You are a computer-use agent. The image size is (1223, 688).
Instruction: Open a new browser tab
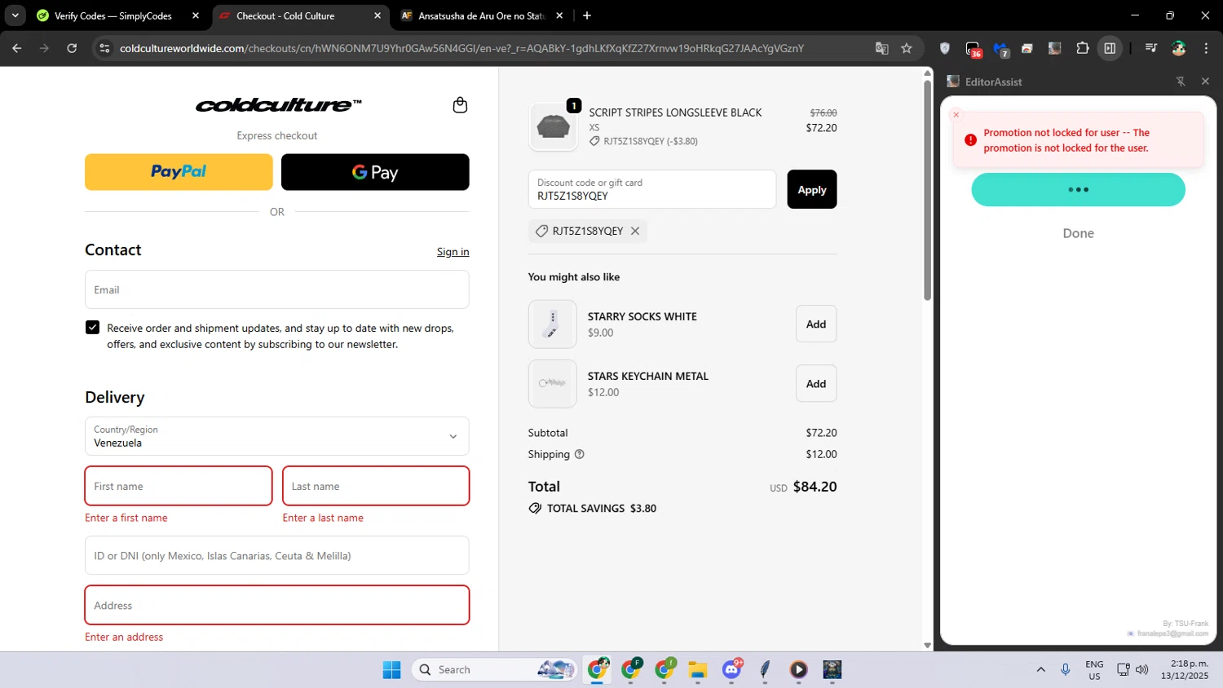[x=587, y=15]
